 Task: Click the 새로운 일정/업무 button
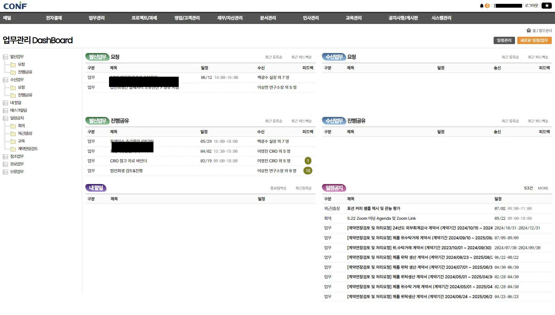534,41
